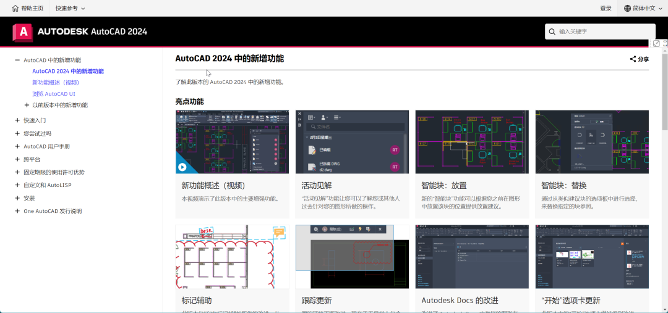Click the AUTODESK AutoCAD 2024 title text

[x=92, y=31]
